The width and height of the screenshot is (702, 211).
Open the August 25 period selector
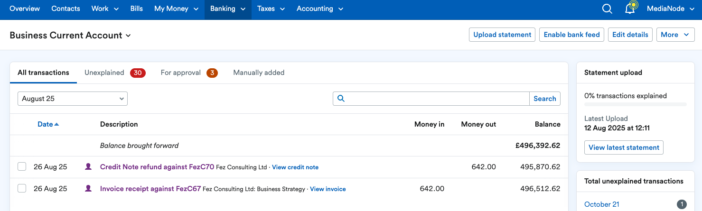point(73,99)
